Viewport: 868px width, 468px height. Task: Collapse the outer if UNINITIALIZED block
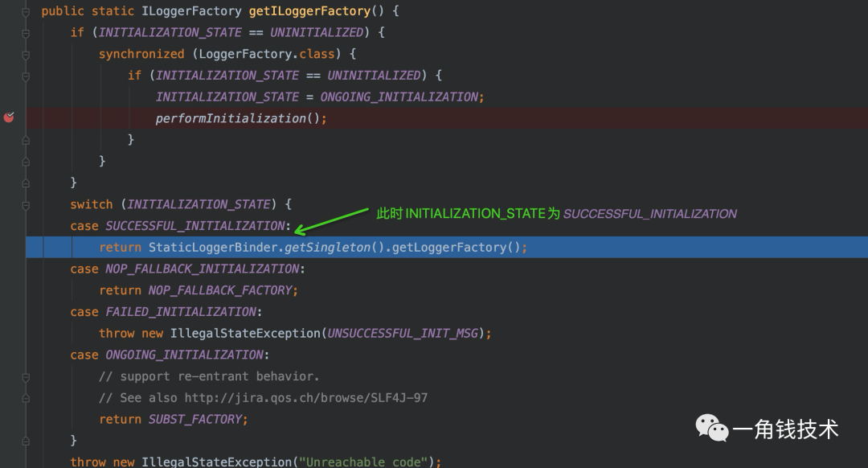pos(26,33)
